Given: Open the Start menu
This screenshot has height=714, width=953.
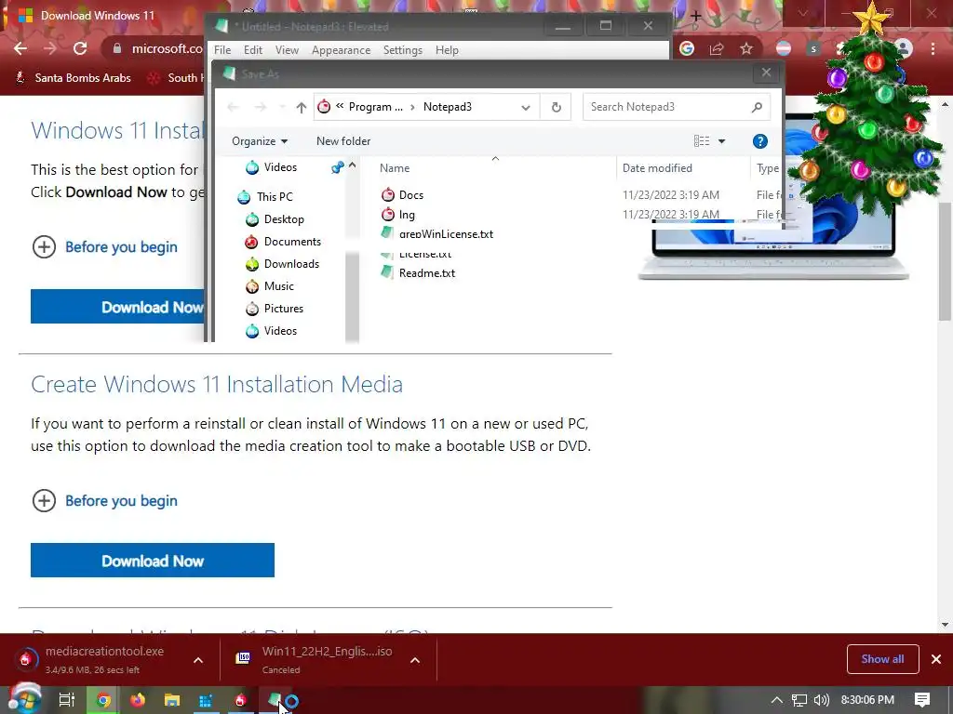Looking at the screenshot, I should pyautogui.click(x=23, y=700).
